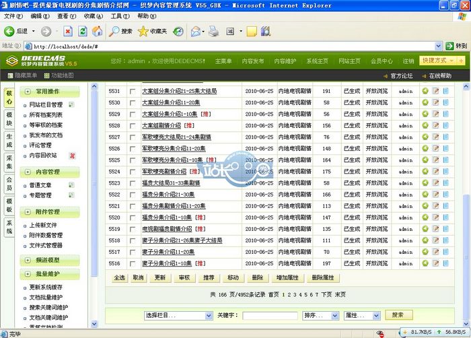Image resolution: width=471 pixels, height=338 pixels.
Task: Click the IE Back arrow icon
Action: (9, 31)
